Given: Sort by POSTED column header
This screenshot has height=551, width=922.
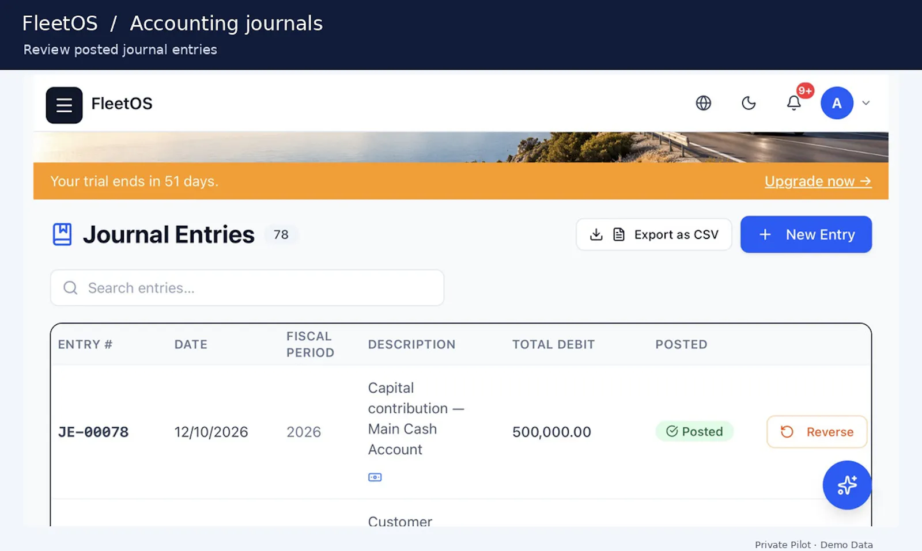Looking at the screenshot, I should [x=681, y=344].
